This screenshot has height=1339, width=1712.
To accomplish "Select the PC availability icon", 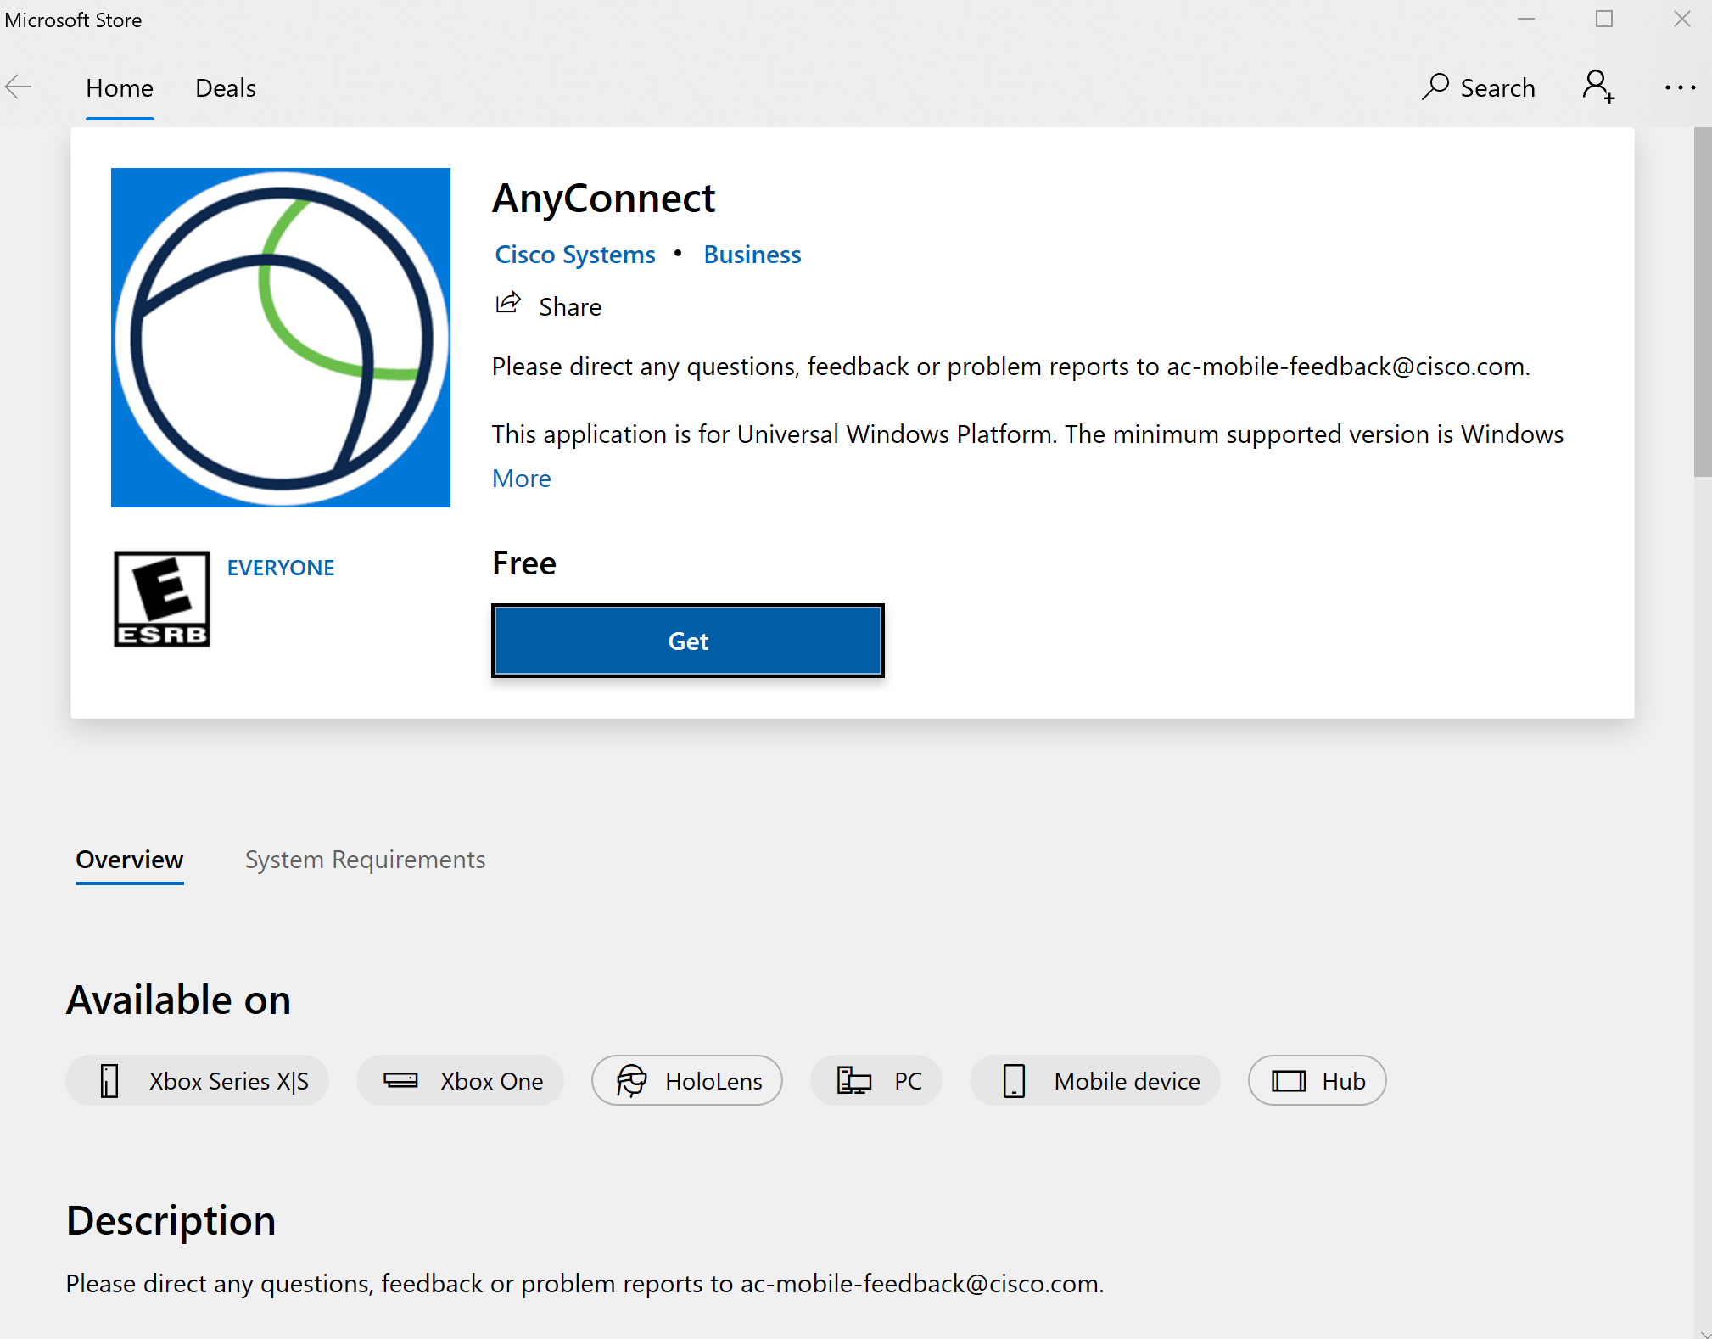I will [854, 1080].
